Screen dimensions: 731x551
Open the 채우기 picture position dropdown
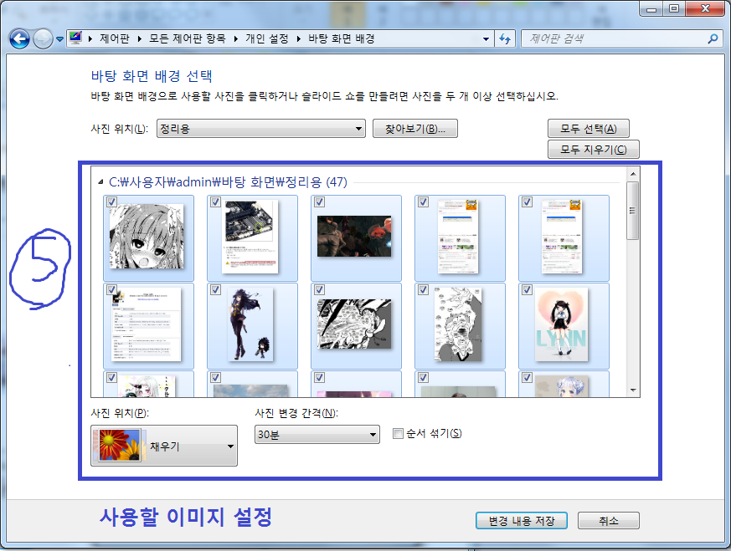[x=229, y=446]
